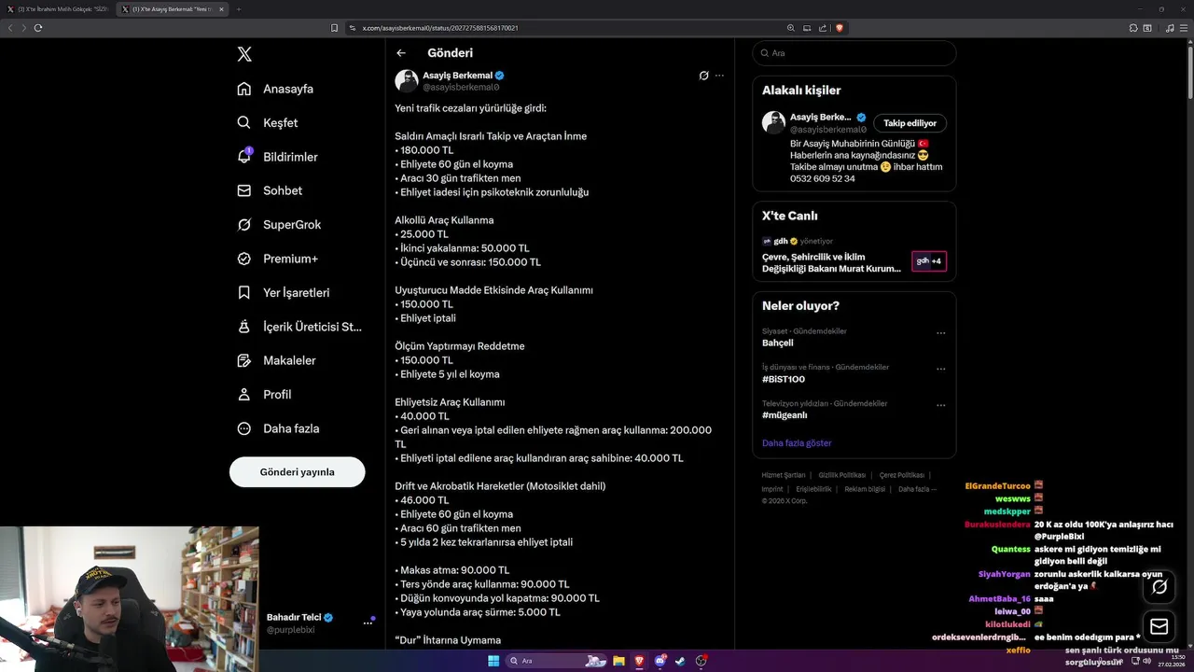Click floating Grok button

tap(1159, 587)
